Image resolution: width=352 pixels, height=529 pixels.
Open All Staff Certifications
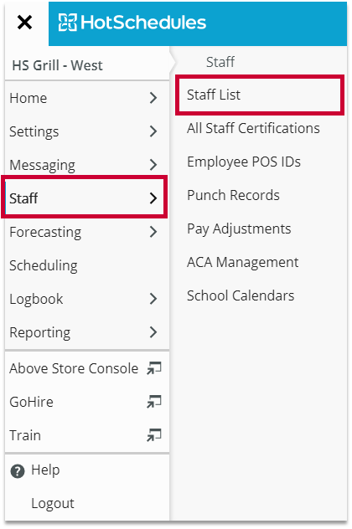[x=253, y=128]
